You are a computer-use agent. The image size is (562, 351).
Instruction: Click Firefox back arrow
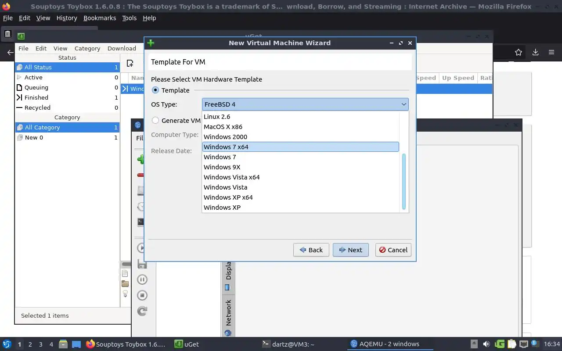tap(10, 52)
